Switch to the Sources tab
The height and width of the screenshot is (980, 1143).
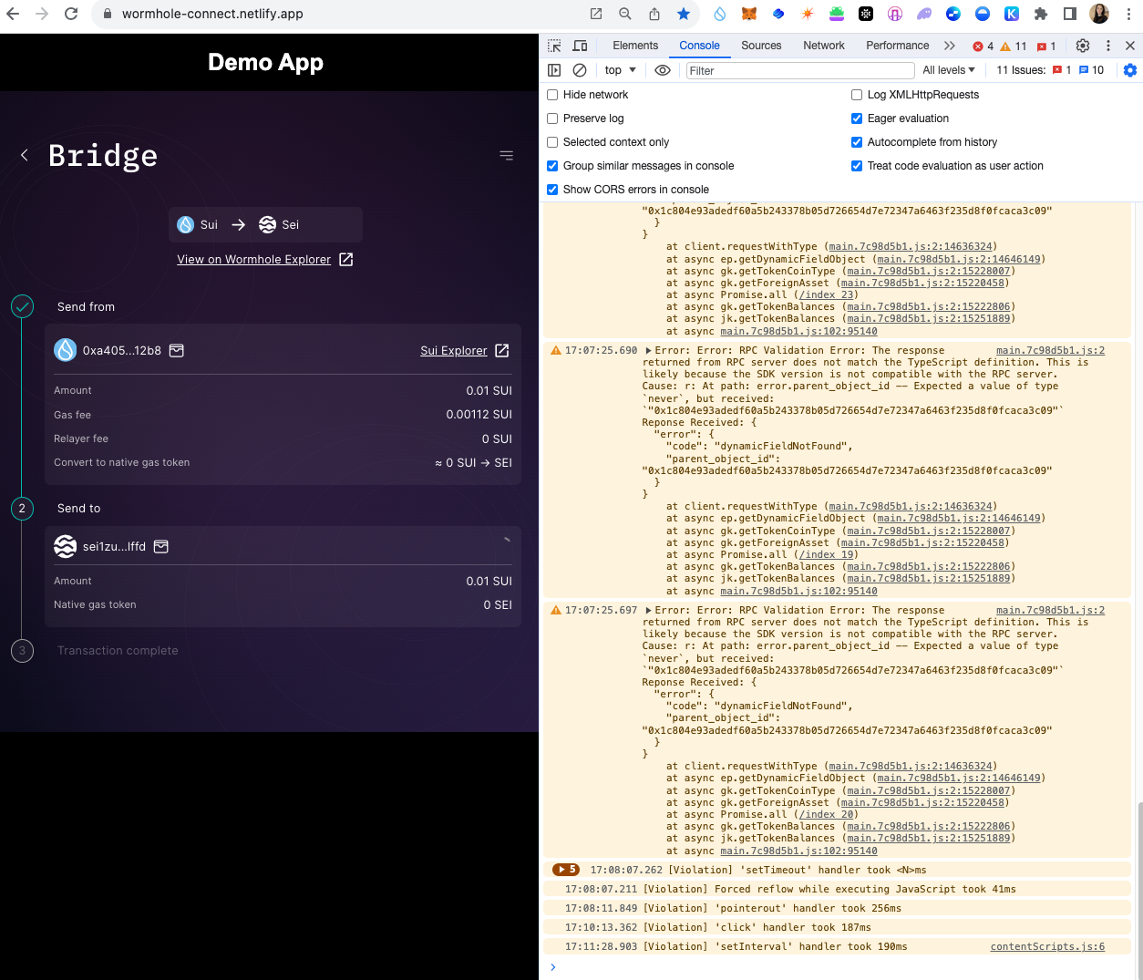click(761, 45)
